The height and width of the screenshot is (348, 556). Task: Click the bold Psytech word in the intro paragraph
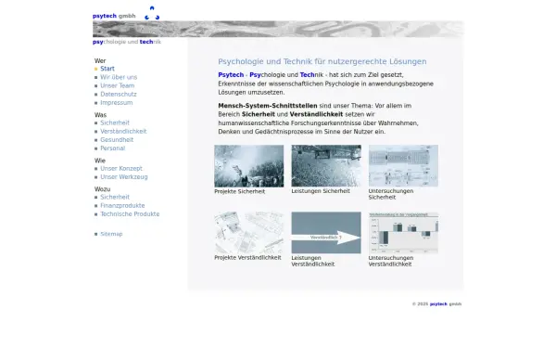(231, 75)
